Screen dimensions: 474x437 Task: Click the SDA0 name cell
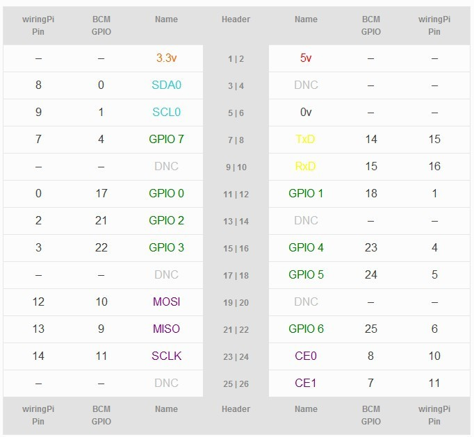coord(166,85)
